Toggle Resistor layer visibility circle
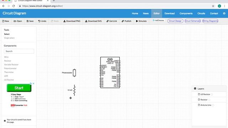This screenshot has height=128, width=228. click(209, 100)
